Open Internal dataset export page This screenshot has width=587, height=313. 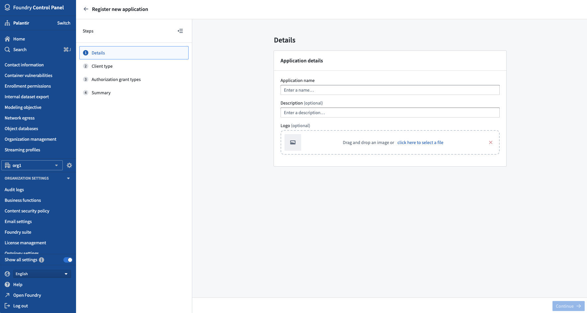click(x=27, y=97)
